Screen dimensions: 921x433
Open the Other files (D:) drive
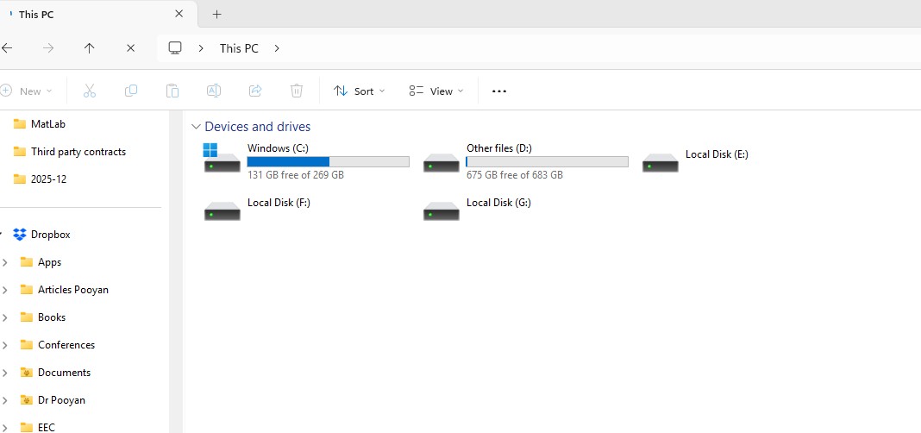coord(498,148)
